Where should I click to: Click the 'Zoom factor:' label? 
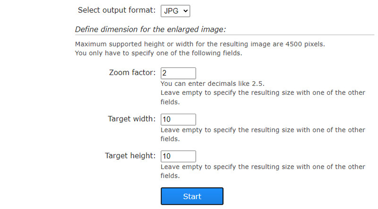[x=132, y=73]
